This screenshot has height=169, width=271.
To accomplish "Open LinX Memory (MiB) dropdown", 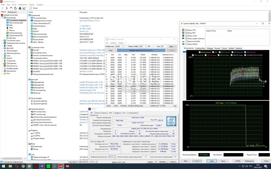I will pyautogui.click(x=145, y=46).
